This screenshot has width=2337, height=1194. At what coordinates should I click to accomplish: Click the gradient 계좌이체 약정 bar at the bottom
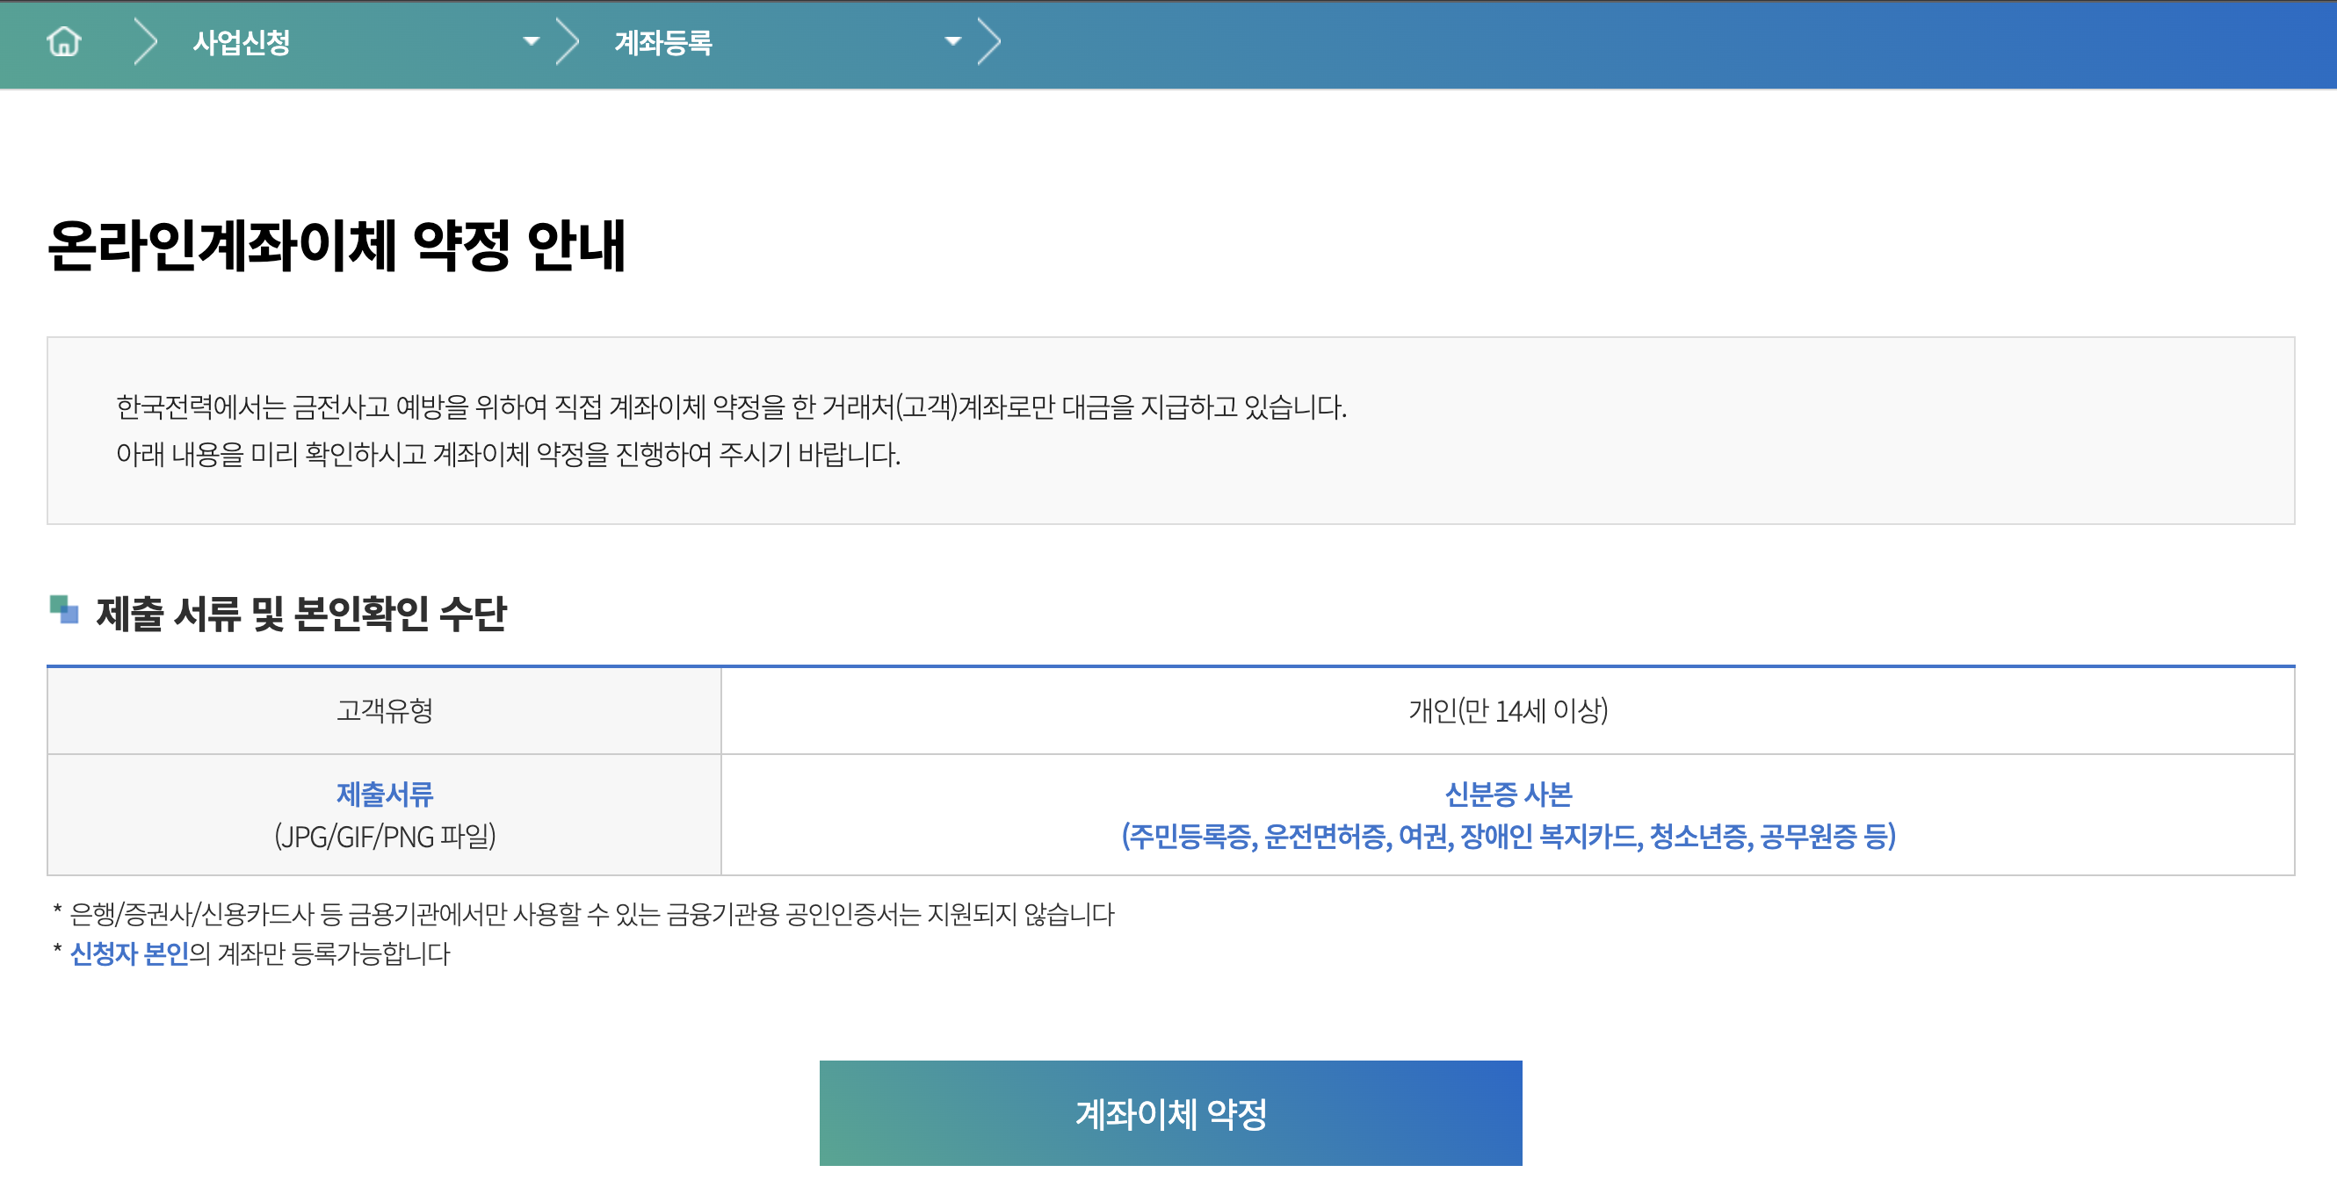click(x=1170, y=1112)
